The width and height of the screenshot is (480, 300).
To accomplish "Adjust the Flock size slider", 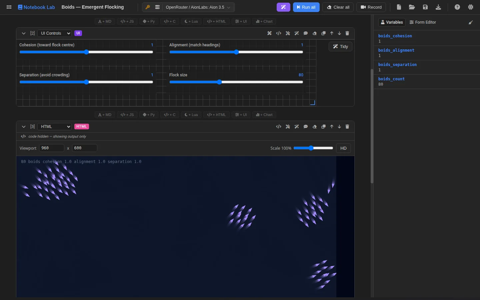I will click(x=236, y=82).
